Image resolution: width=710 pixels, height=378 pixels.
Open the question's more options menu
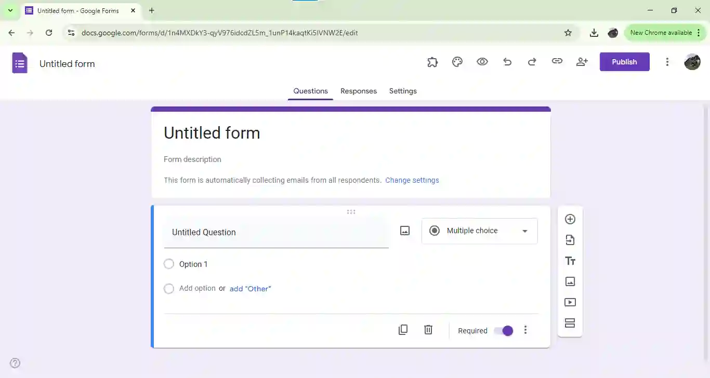[x=525, y=330]
